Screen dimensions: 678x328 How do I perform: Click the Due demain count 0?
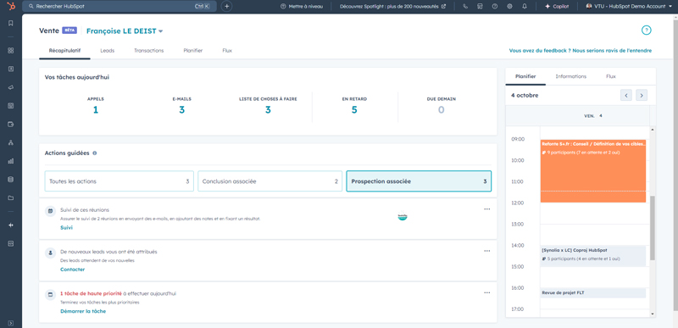[441, 110]
